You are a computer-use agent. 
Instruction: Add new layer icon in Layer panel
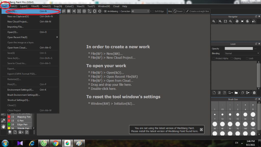coord(214,93)
